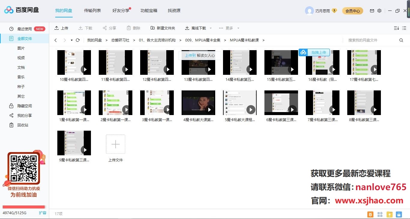Switch to list view layout
The height and width of the screenshot is (219, 410).
pos(405,28)
